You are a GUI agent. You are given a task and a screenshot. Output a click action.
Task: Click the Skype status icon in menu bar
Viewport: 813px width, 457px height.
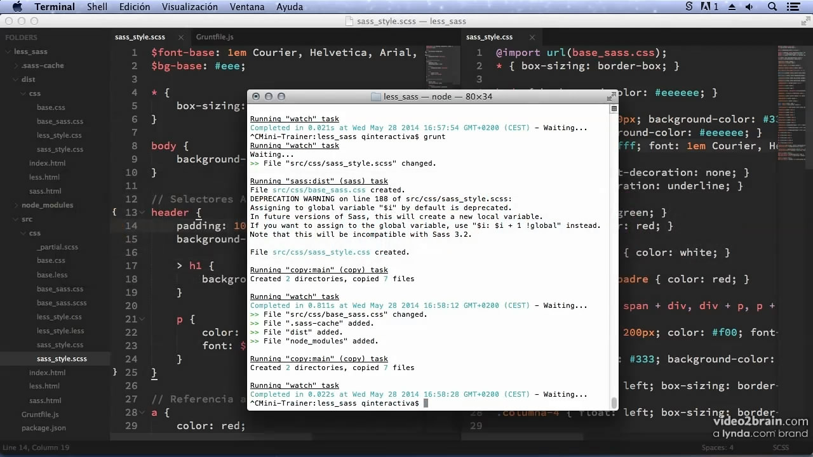tap(689, 7)
